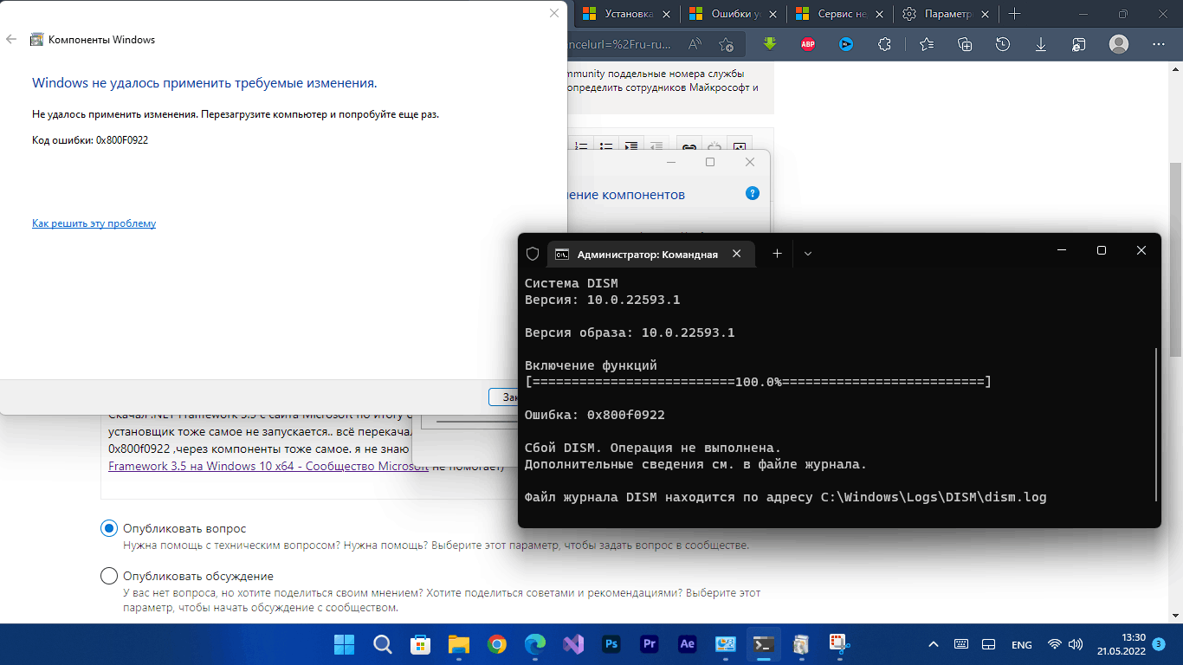Click the numbered list editor button
1183x665 pixels.
[x=581, y=146]
